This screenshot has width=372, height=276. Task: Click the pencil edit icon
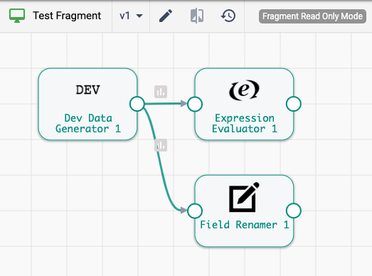(x=166, y=16)
